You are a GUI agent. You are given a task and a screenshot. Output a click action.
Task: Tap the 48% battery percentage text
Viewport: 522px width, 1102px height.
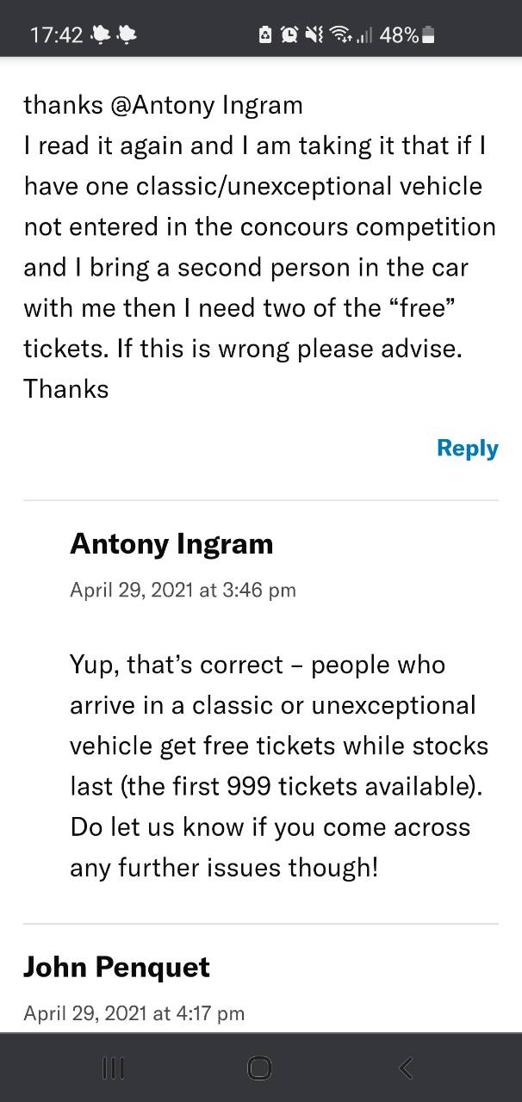click(x=399, y=35)
